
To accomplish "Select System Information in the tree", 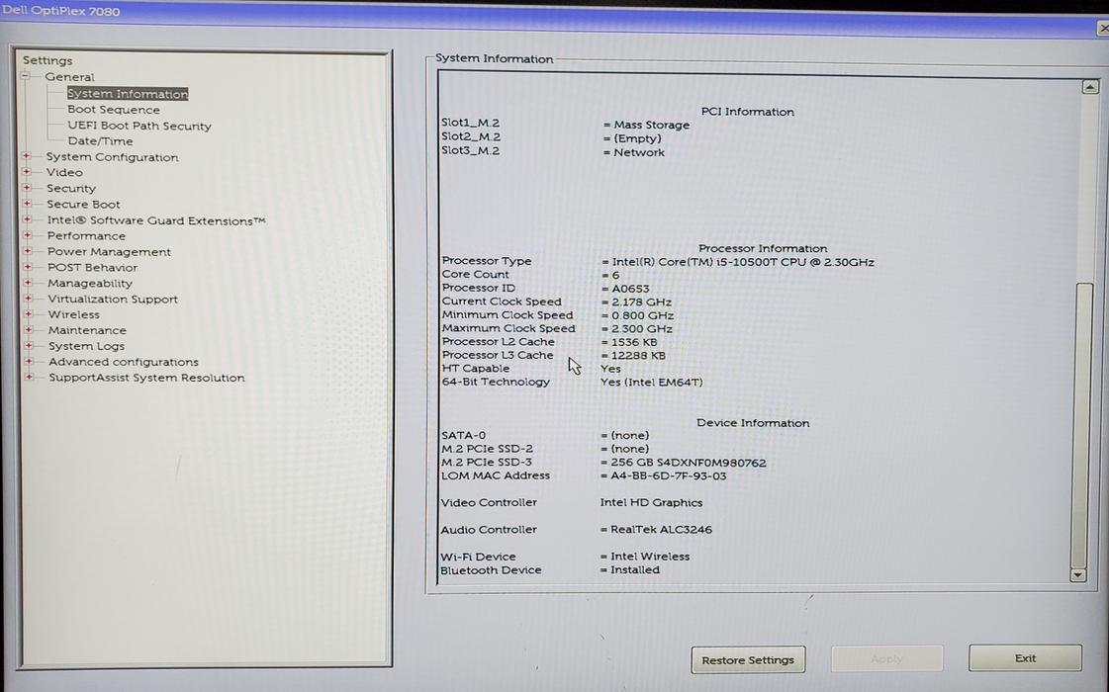I will (128, 93).
